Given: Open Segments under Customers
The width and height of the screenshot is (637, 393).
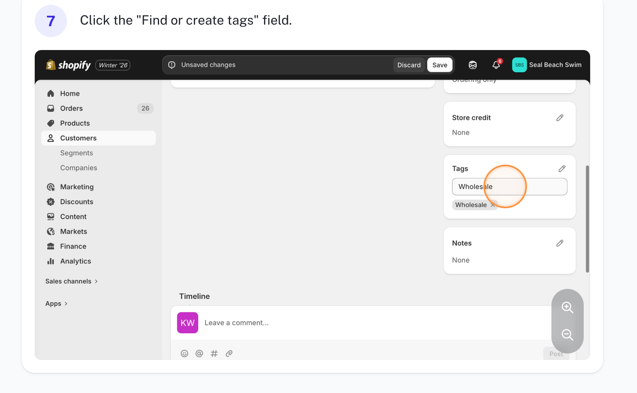Looking at the screenshot, I should (x=77, y=153).
